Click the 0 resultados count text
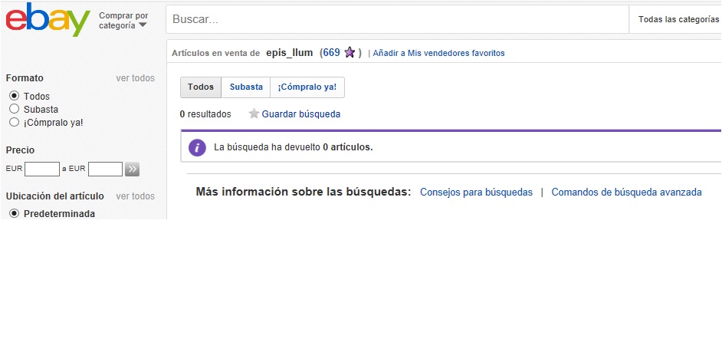The width and height of the screenshot is (722, 362). click(x=206, y=114)
